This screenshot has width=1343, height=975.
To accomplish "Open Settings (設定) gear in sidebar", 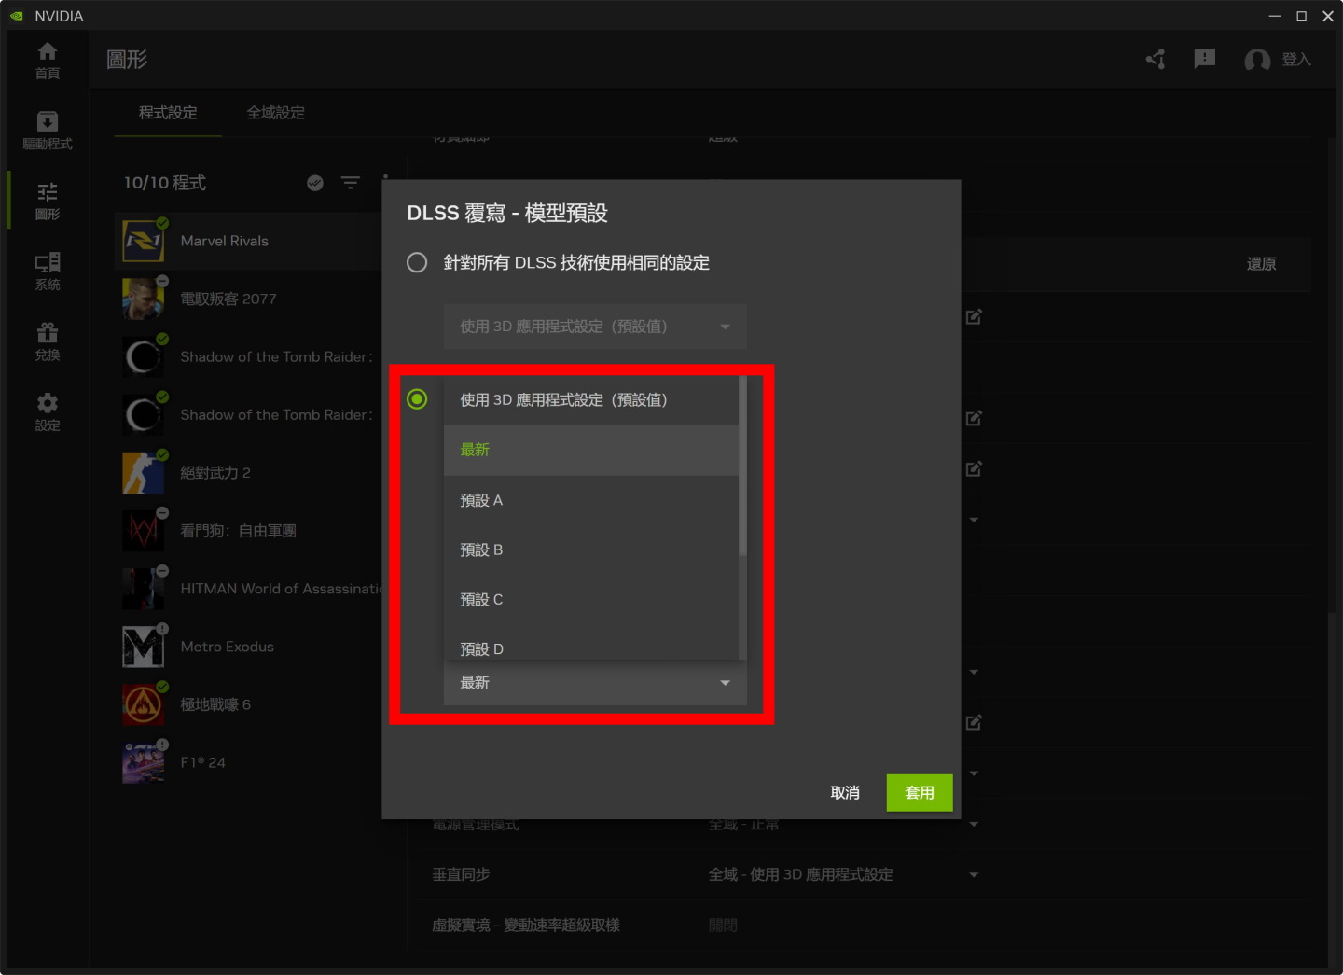I will [48, 411].
